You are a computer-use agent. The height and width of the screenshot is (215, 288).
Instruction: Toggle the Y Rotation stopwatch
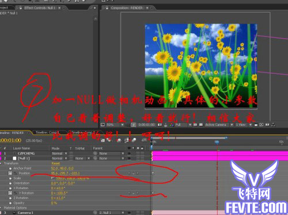coord(10,193)
